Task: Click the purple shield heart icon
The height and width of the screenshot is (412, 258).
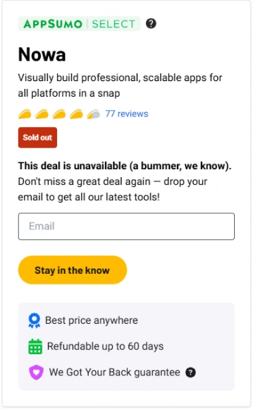Action: [36, 372]
